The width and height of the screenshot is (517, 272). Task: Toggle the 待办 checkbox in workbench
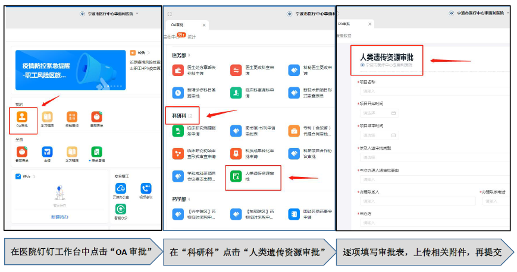(x=18, y=176)
